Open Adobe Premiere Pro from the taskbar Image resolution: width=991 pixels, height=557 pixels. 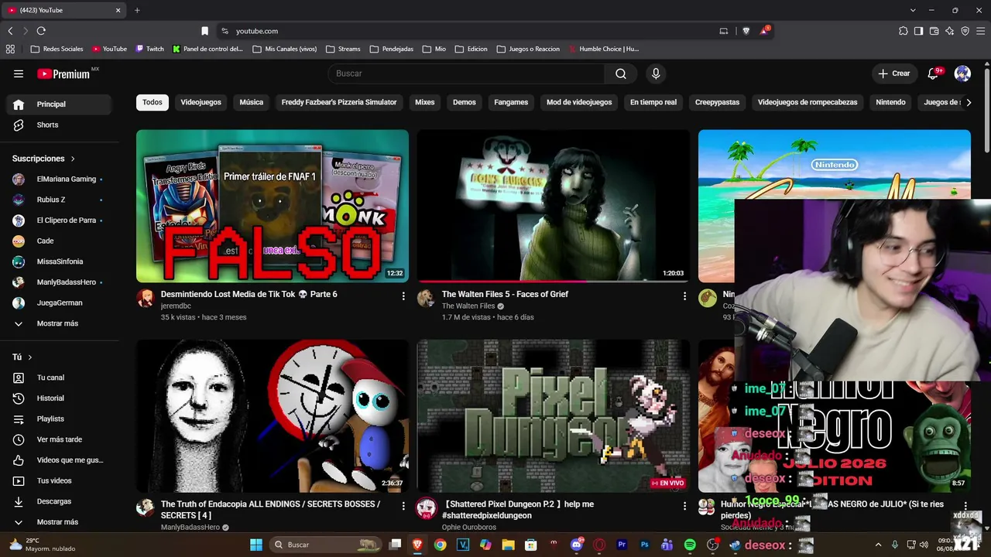[622, 545]
